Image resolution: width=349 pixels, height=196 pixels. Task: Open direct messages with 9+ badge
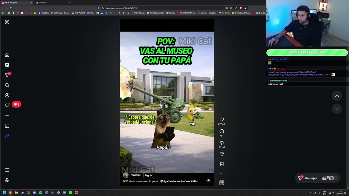click(x=7, y=75)
